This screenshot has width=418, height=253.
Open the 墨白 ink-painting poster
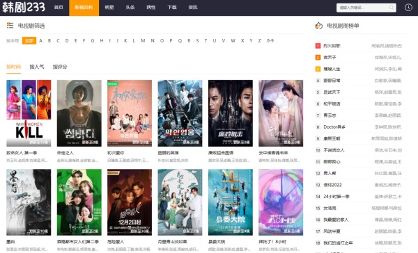pyautogui.click(x=29, y=202)
